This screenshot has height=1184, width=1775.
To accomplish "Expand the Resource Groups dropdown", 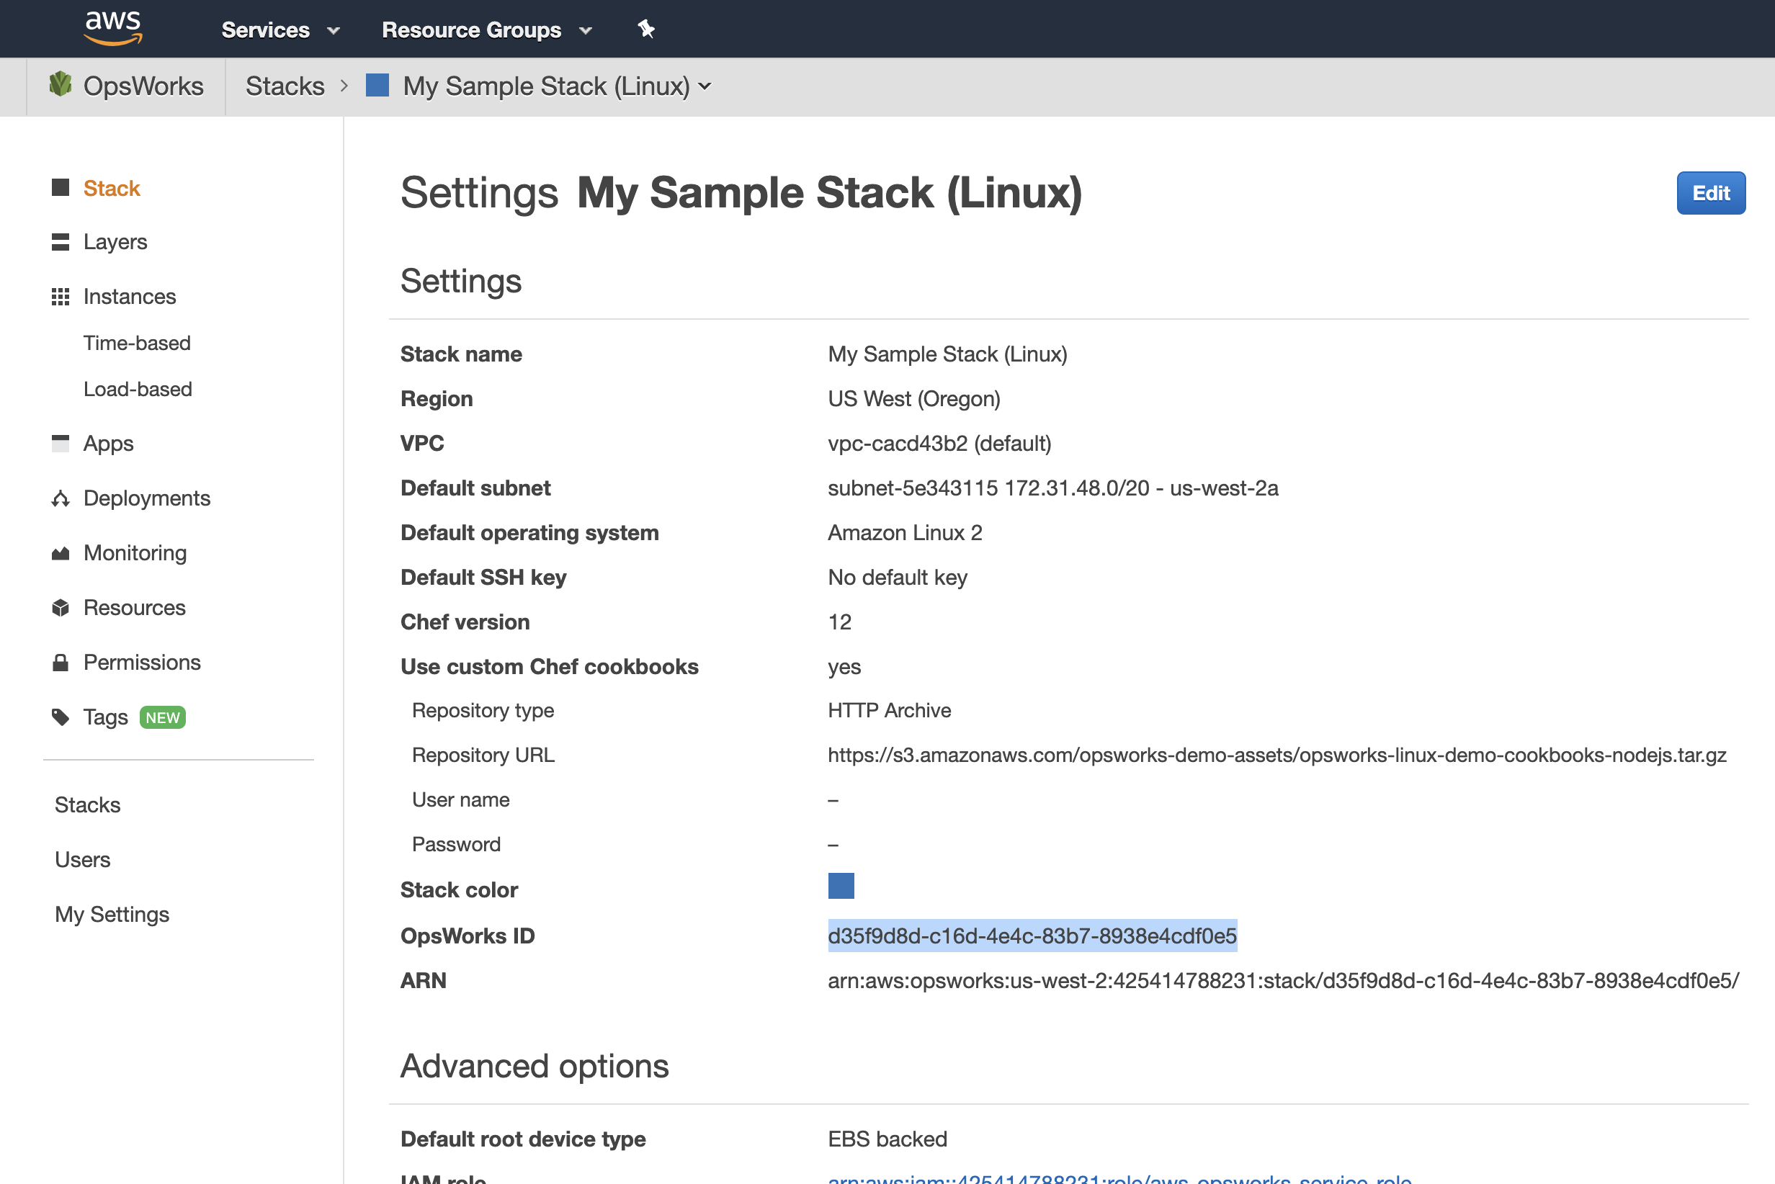I will [x=486, y=30].
